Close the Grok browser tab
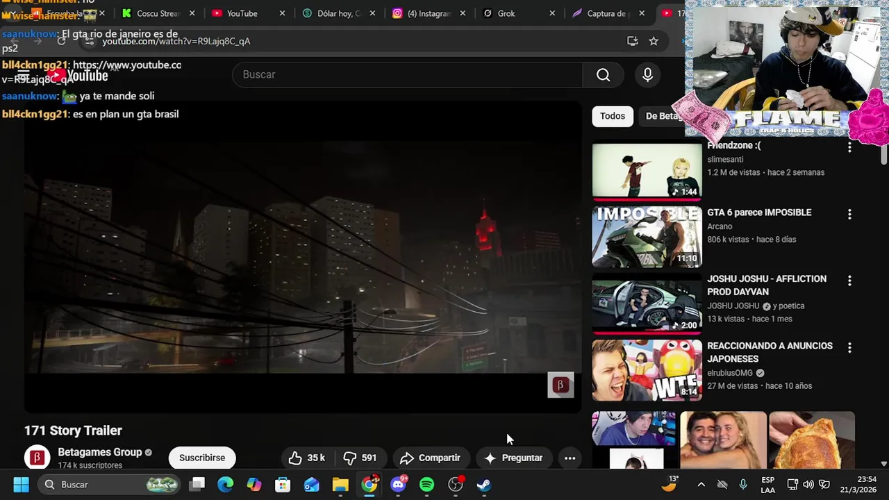Screen dimensions: 889x500 coord(552,13)
